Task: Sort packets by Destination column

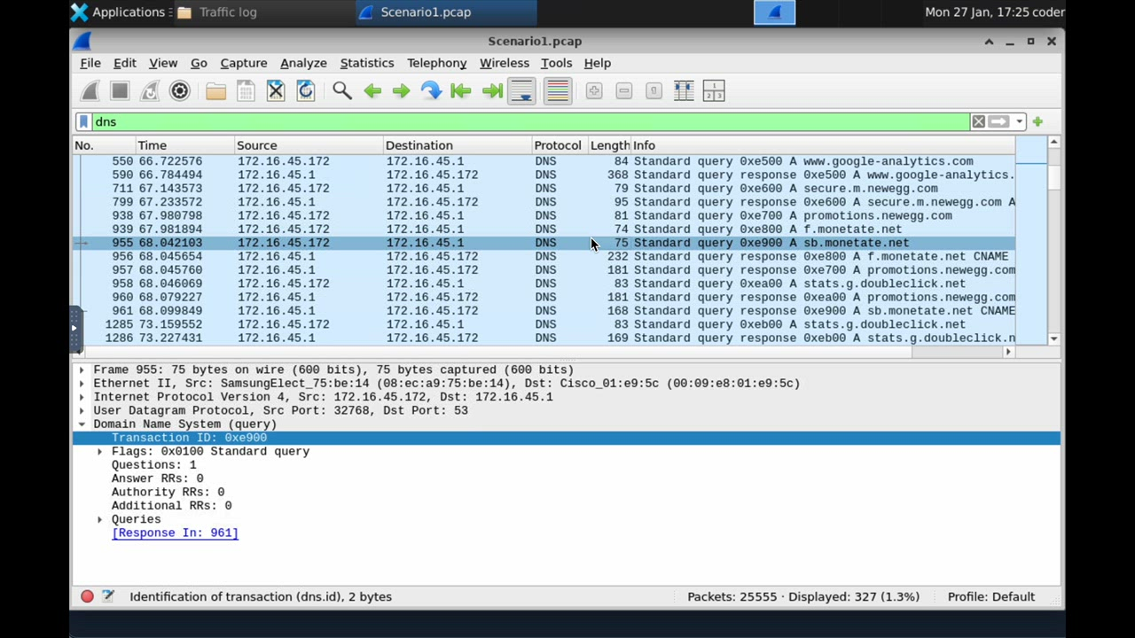Action: [457, 145]
